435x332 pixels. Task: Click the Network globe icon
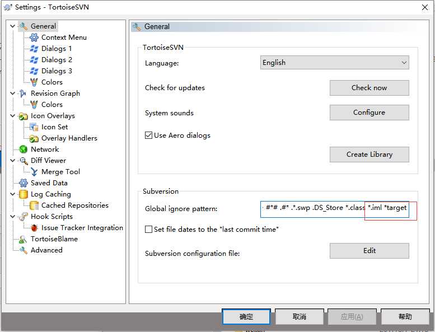point(24,149)
